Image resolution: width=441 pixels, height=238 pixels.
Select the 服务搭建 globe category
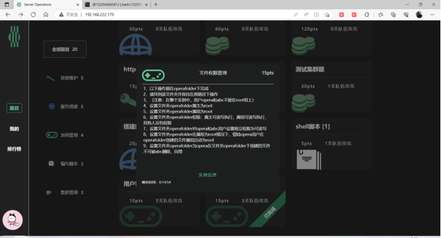pyautogui.click(x=66, y=106)
